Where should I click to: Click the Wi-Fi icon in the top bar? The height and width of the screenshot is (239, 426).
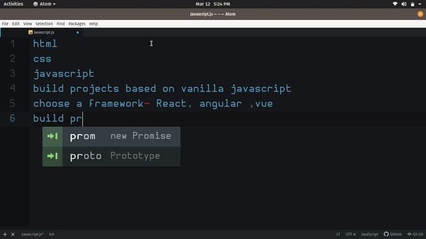[x=395, y=4]
